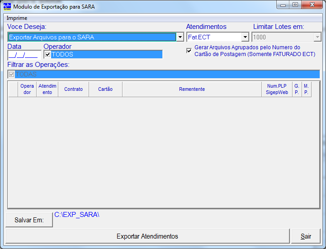Screen dimensions: 326x249
Task: Click the Sair button
Action: (x=306, y=236)
